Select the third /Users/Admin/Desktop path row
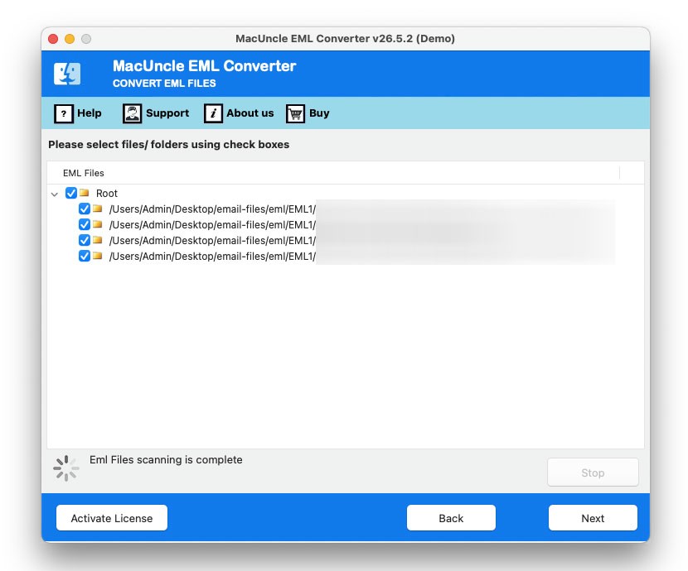Viewport: 688px width, 571px height. [x=212, y=241]
